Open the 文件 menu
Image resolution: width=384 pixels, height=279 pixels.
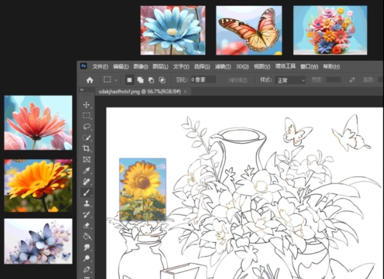100,66
